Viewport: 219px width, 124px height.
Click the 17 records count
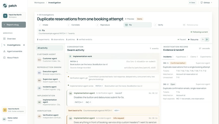pyautogui.click(x=204, y=48)
